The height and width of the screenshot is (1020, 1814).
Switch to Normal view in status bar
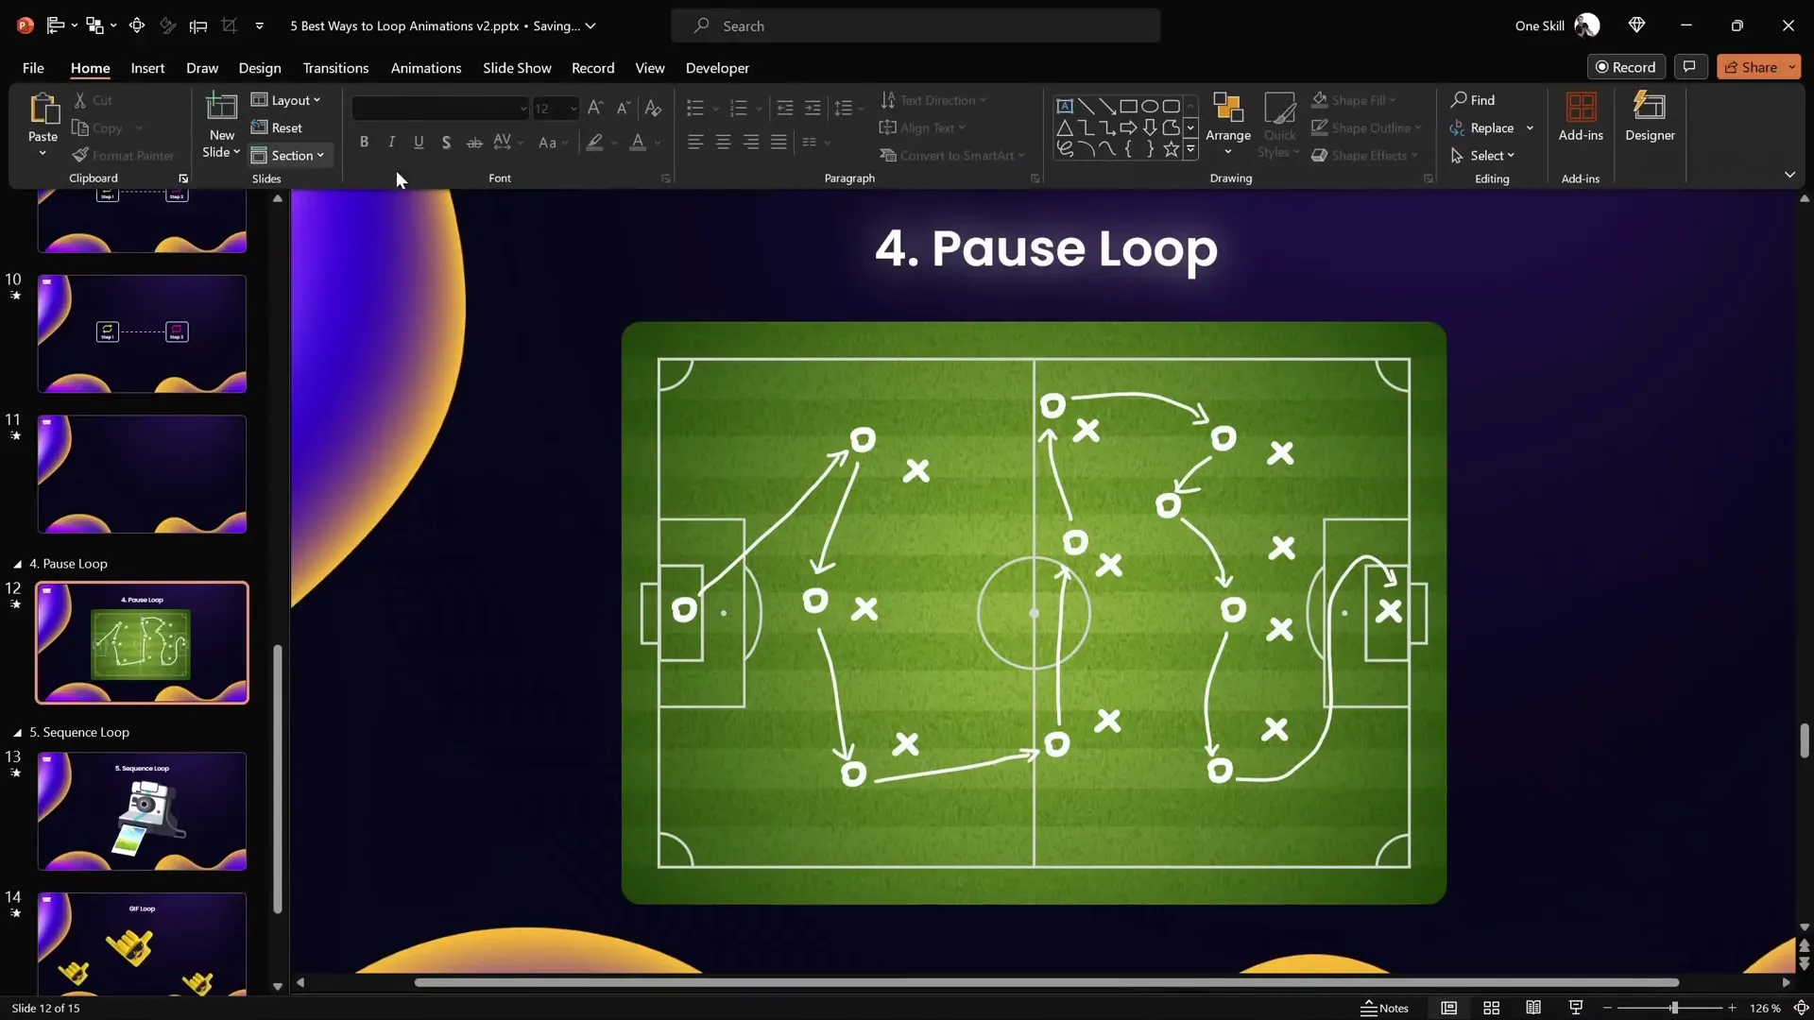pos(1448,1008)
